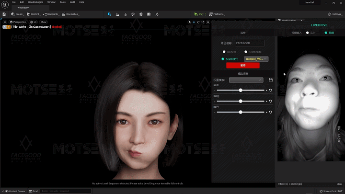Screen dimensions: 345x194
Task: Reset the first slider with its revert icon
Action: pos(271,90)
